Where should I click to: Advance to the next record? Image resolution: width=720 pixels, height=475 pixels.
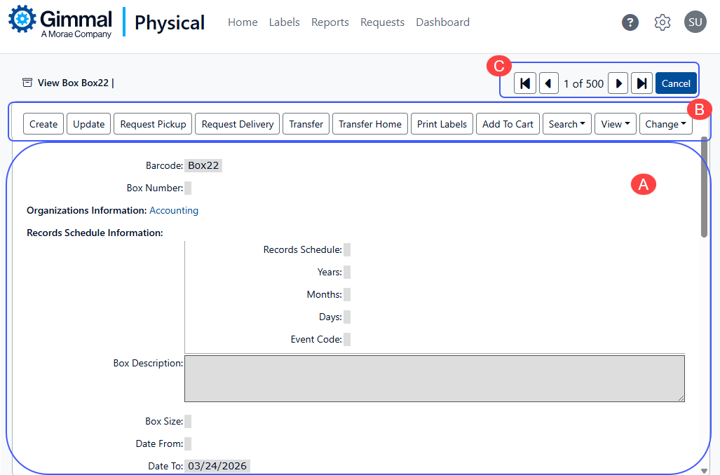pyautogui.click(x=618, y=83)
